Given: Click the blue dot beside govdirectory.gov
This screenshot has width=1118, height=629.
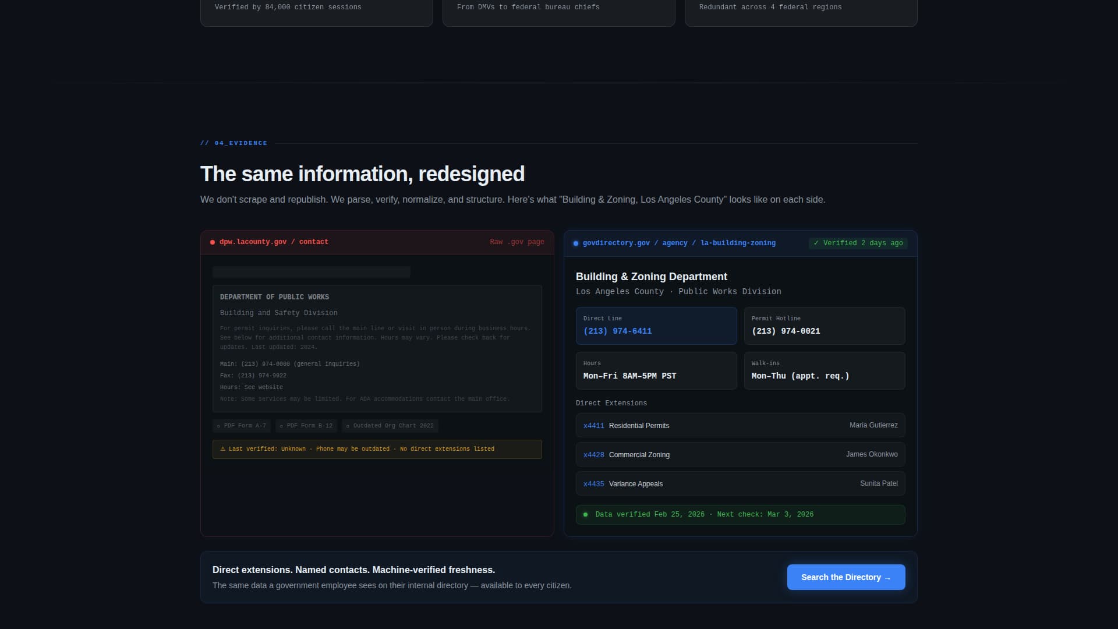Looking at the screenshot, I should click(576, 243).
